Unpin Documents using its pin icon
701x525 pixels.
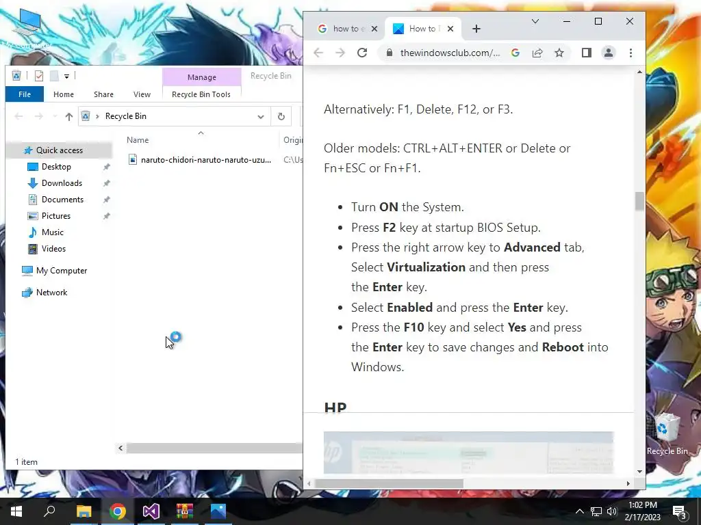pyautogui.click(x=106, y=200)
